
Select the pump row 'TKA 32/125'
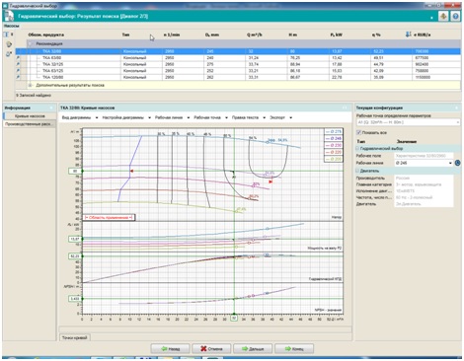pyautogui.click(x=238, y=64)
